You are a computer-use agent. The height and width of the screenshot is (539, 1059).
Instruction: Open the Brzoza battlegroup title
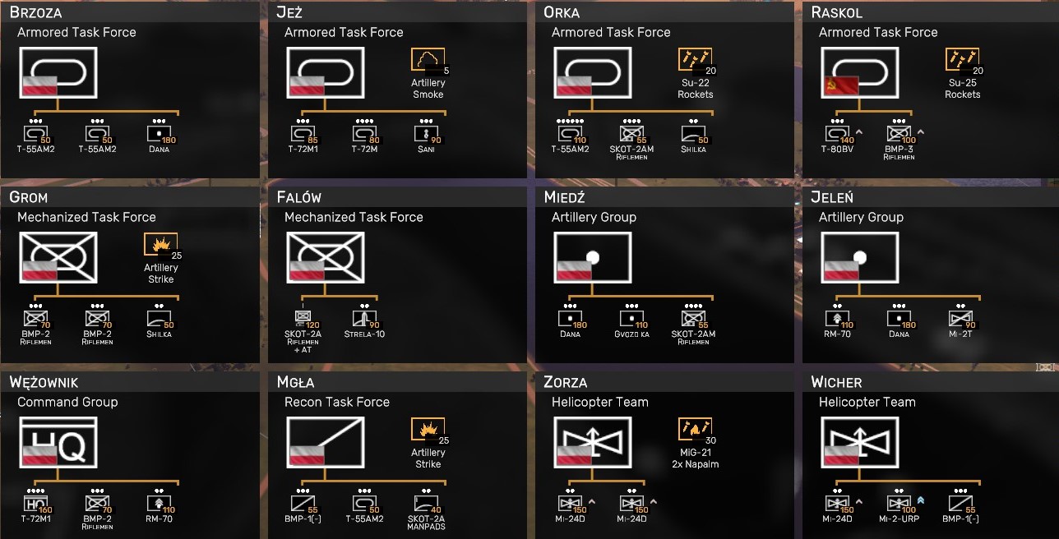35,12
